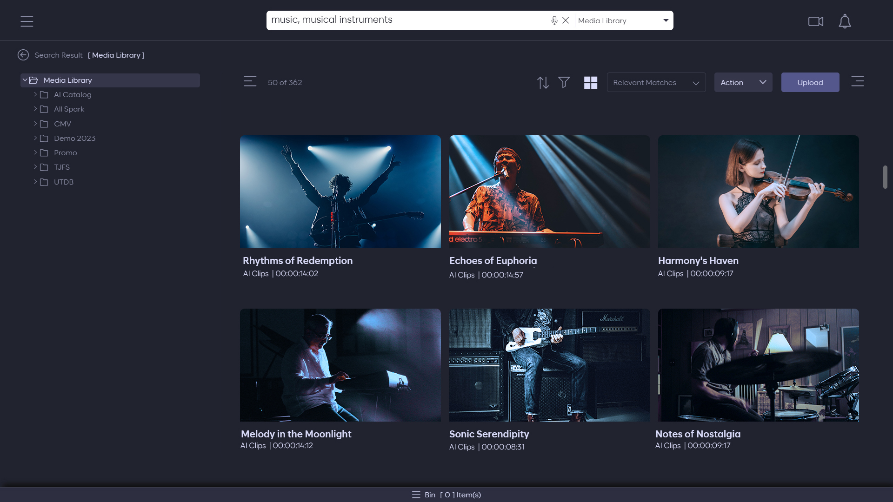This screenshot has height=502, width=893.
Task: Click the CMV folder icon
Action: coord(44,124)
